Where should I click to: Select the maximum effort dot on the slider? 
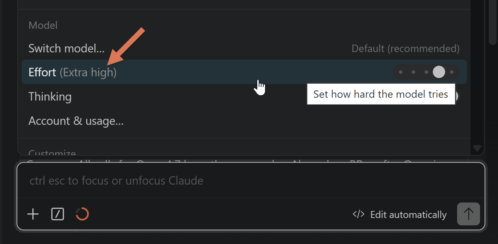[x=451, y=72]
